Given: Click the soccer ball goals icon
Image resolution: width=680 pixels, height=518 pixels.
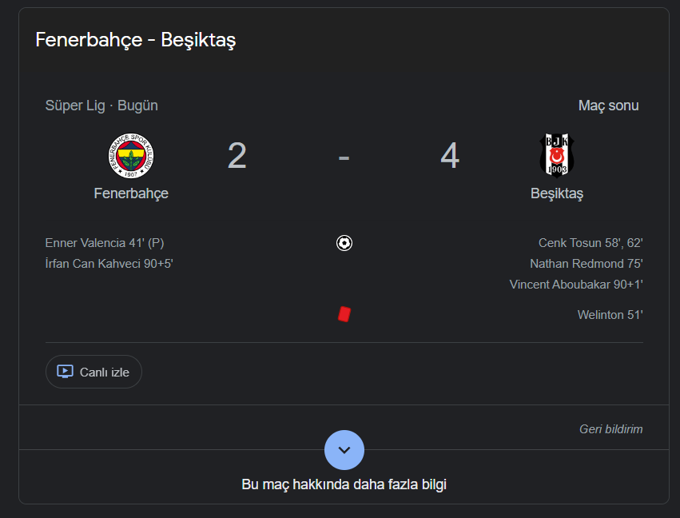Looking at the screenshot, I should (344, 243).
